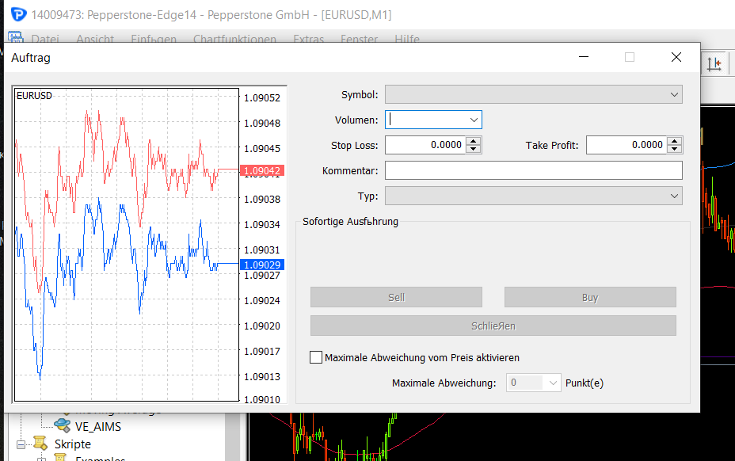Screen dimensions: 735x461
Task: Open the Ansicht menu
Action: pyautogui.click(x=95, y=39)
